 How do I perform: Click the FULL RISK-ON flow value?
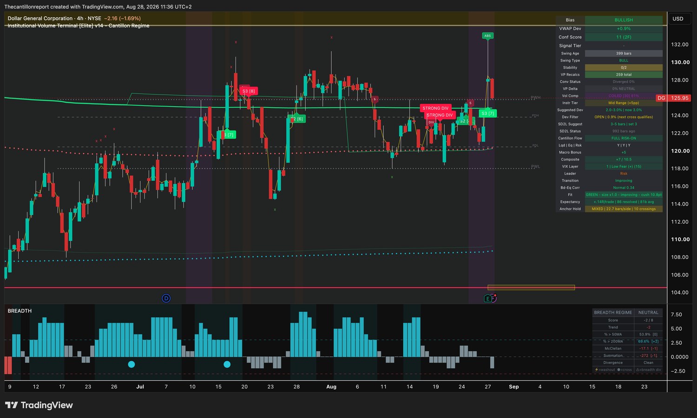(624, 138)
